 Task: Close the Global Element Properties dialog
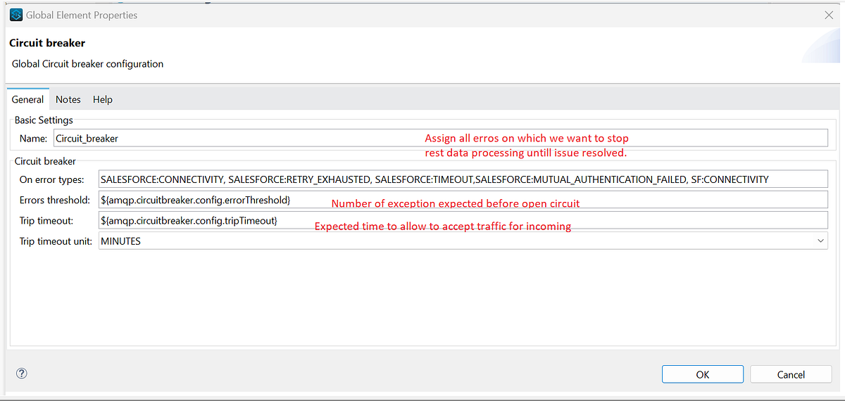[828, 15]
